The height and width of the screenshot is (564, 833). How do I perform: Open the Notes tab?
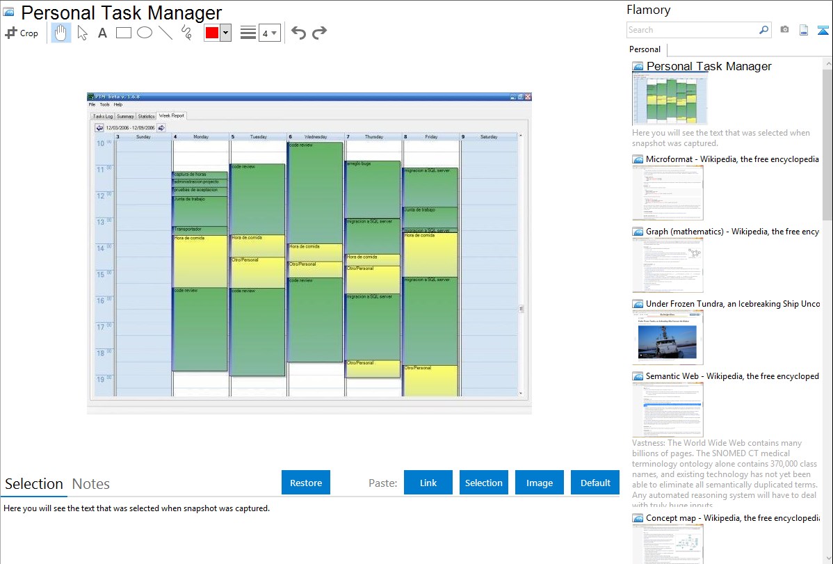point(91,484)
